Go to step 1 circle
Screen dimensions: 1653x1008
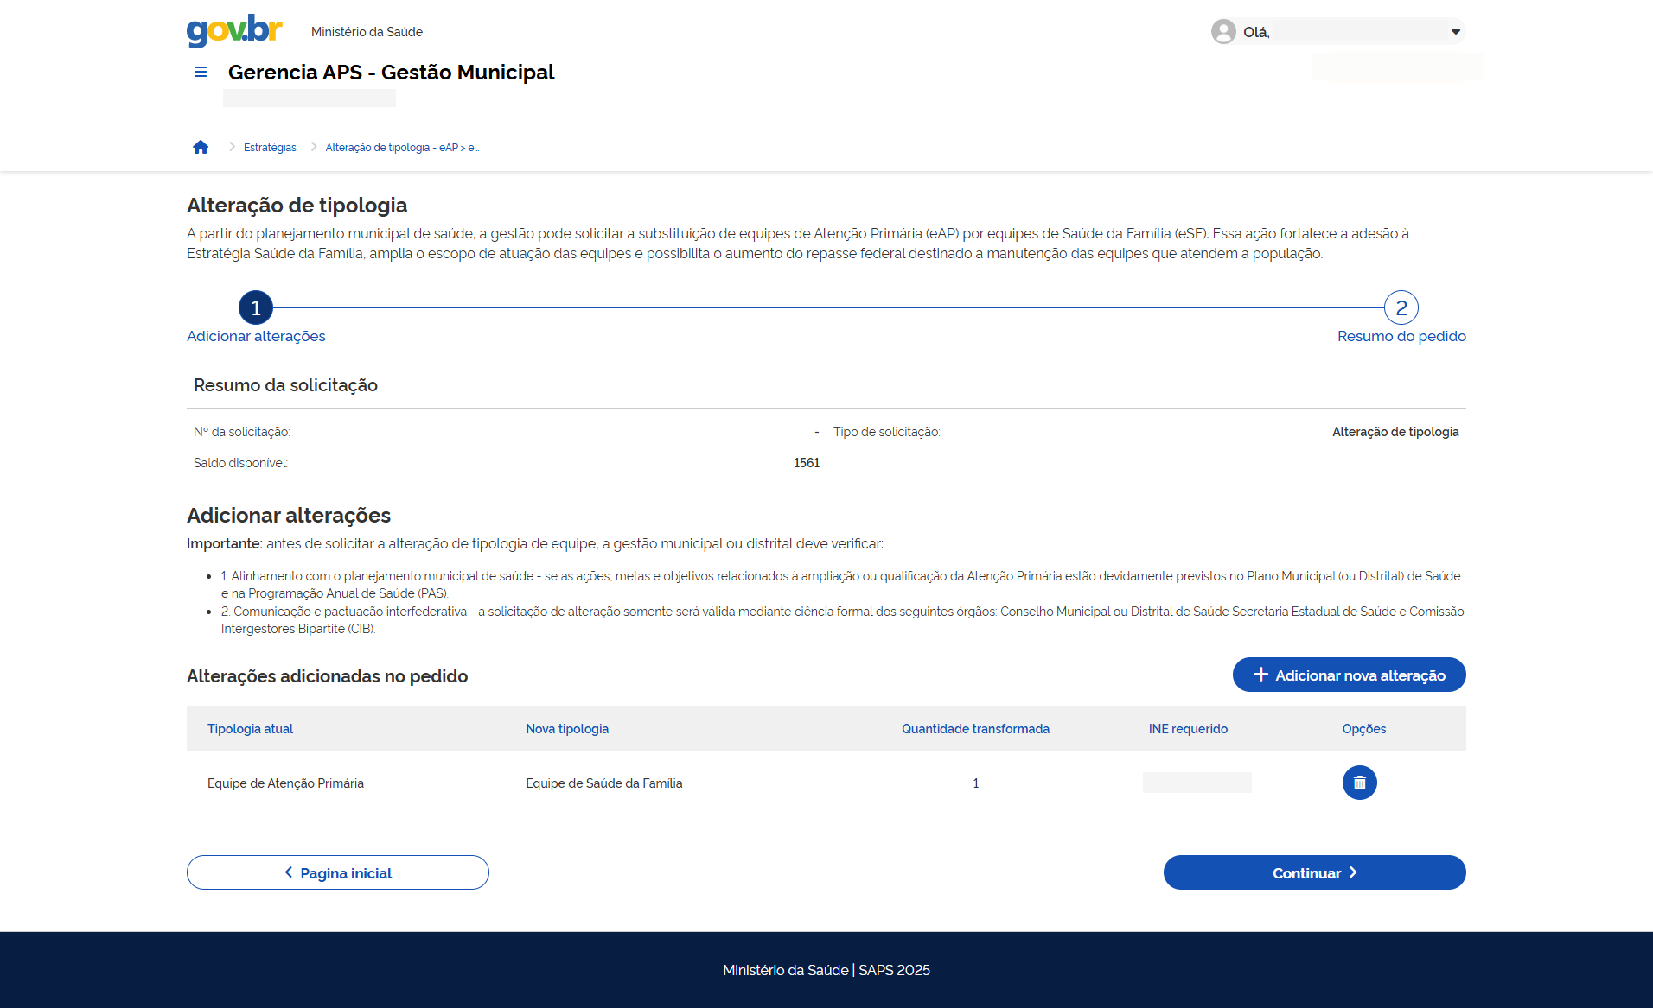pos(256,307)
